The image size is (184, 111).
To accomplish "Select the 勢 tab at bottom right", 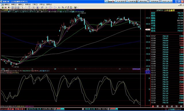I will click(158, 106).
